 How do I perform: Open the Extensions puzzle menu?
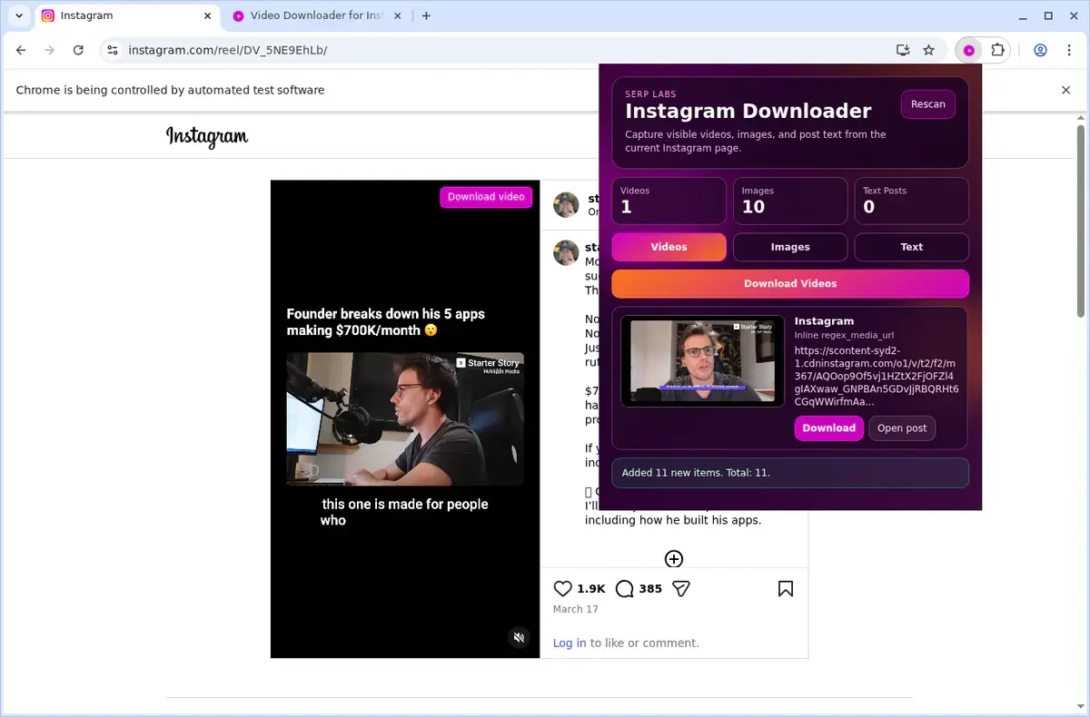[997, 50]
